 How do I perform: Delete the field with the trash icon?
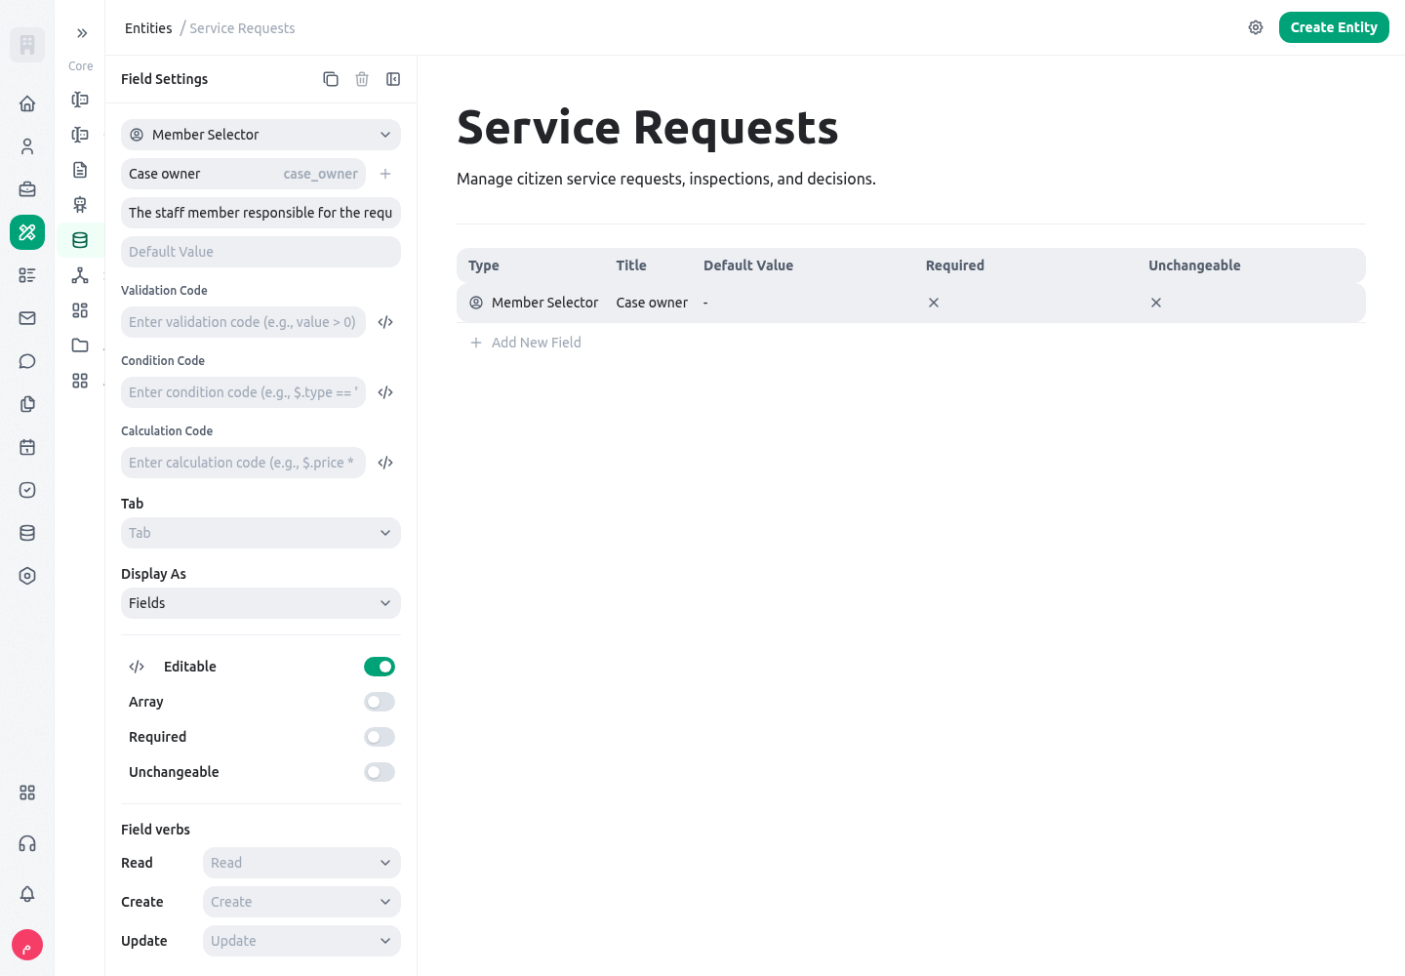362,79
